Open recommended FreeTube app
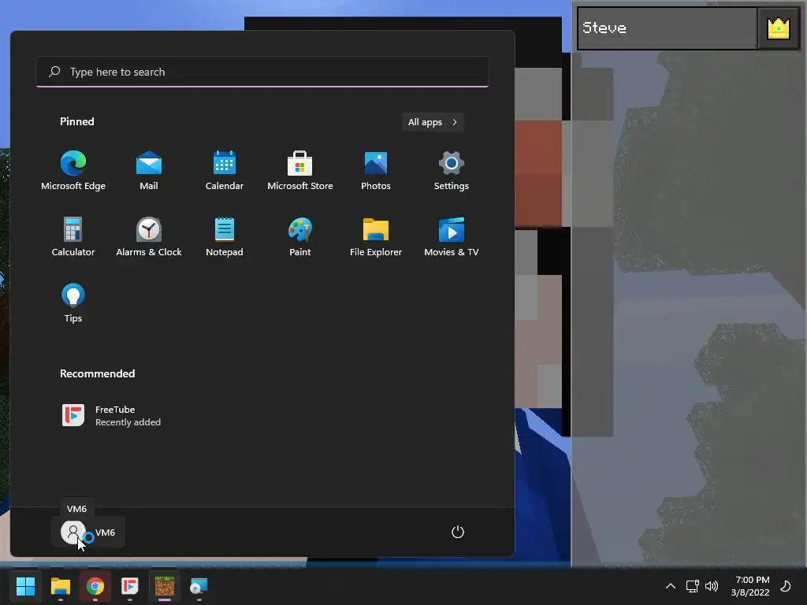The height and width of the screenshot is (605, 807). [112, 416]
